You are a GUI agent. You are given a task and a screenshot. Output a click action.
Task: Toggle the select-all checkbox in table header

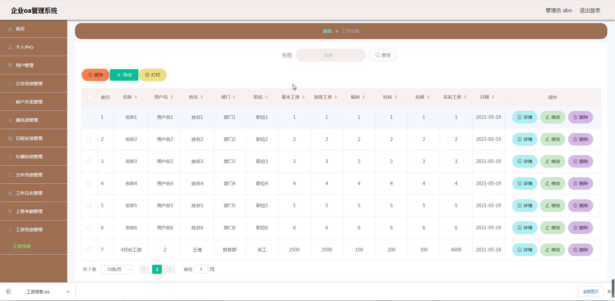click(89, 97)
